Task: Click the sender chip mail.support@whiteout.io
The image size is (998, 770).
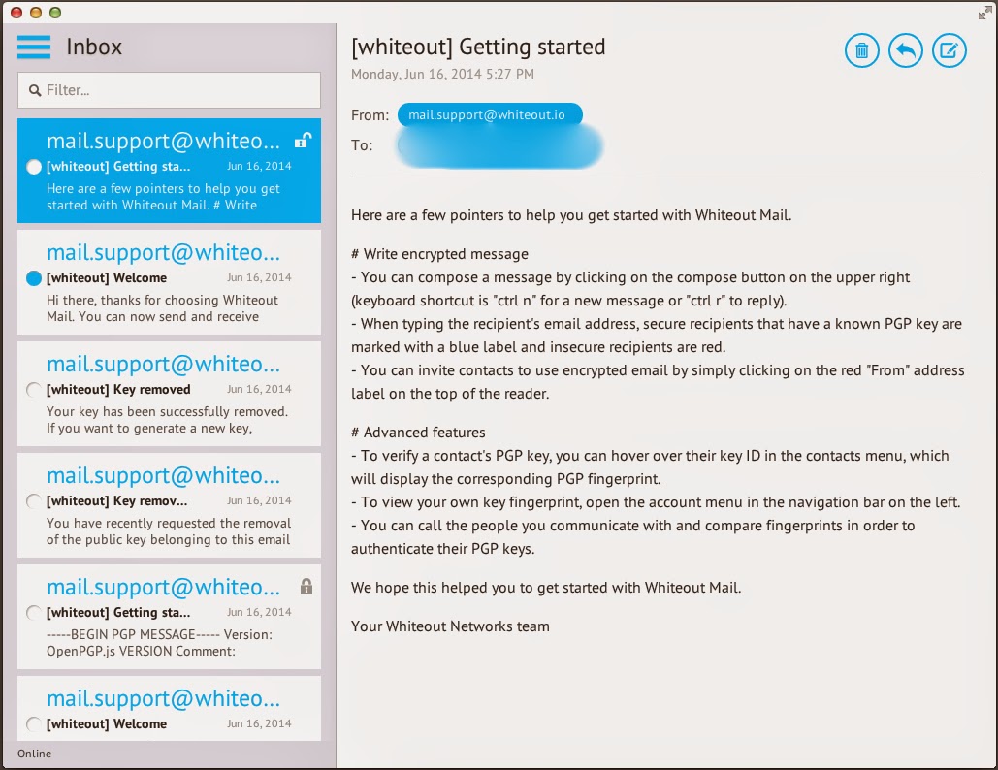Action: (x=489, y=113)
